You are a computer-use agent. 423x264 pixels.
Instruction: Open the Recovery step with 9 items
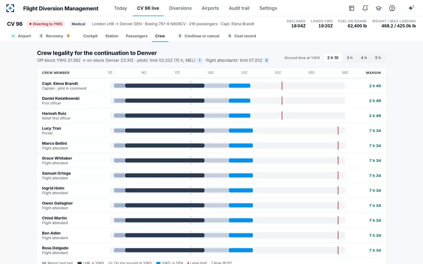click(x=55, y=36)
